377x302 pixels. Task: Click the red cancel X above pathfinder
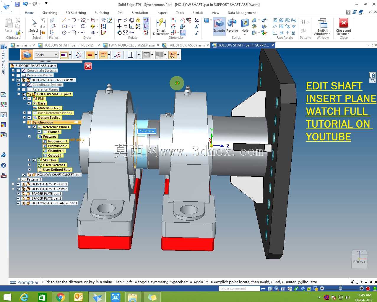tap(88, 66)
